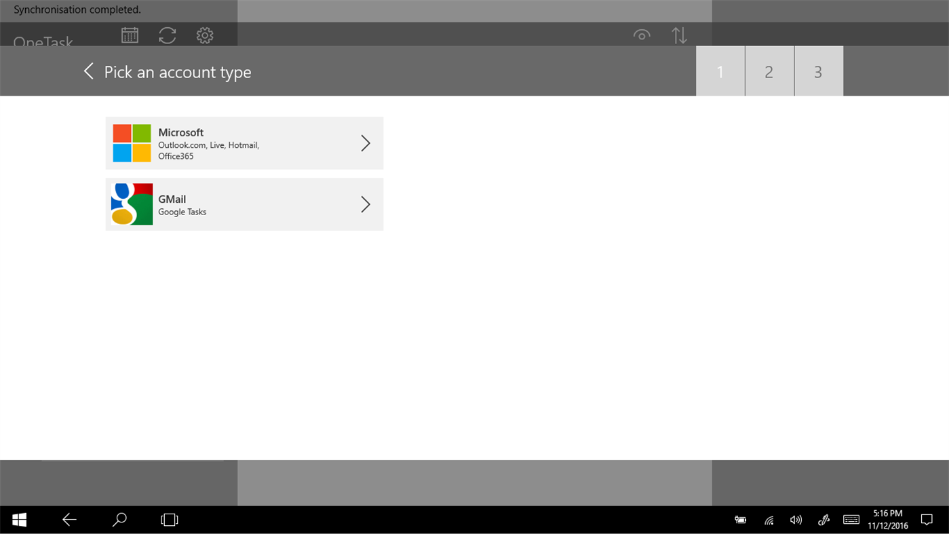This screenshot has width=949, height=534.
Task: Click the pen workspace tray icon
Action: point(824,520)
